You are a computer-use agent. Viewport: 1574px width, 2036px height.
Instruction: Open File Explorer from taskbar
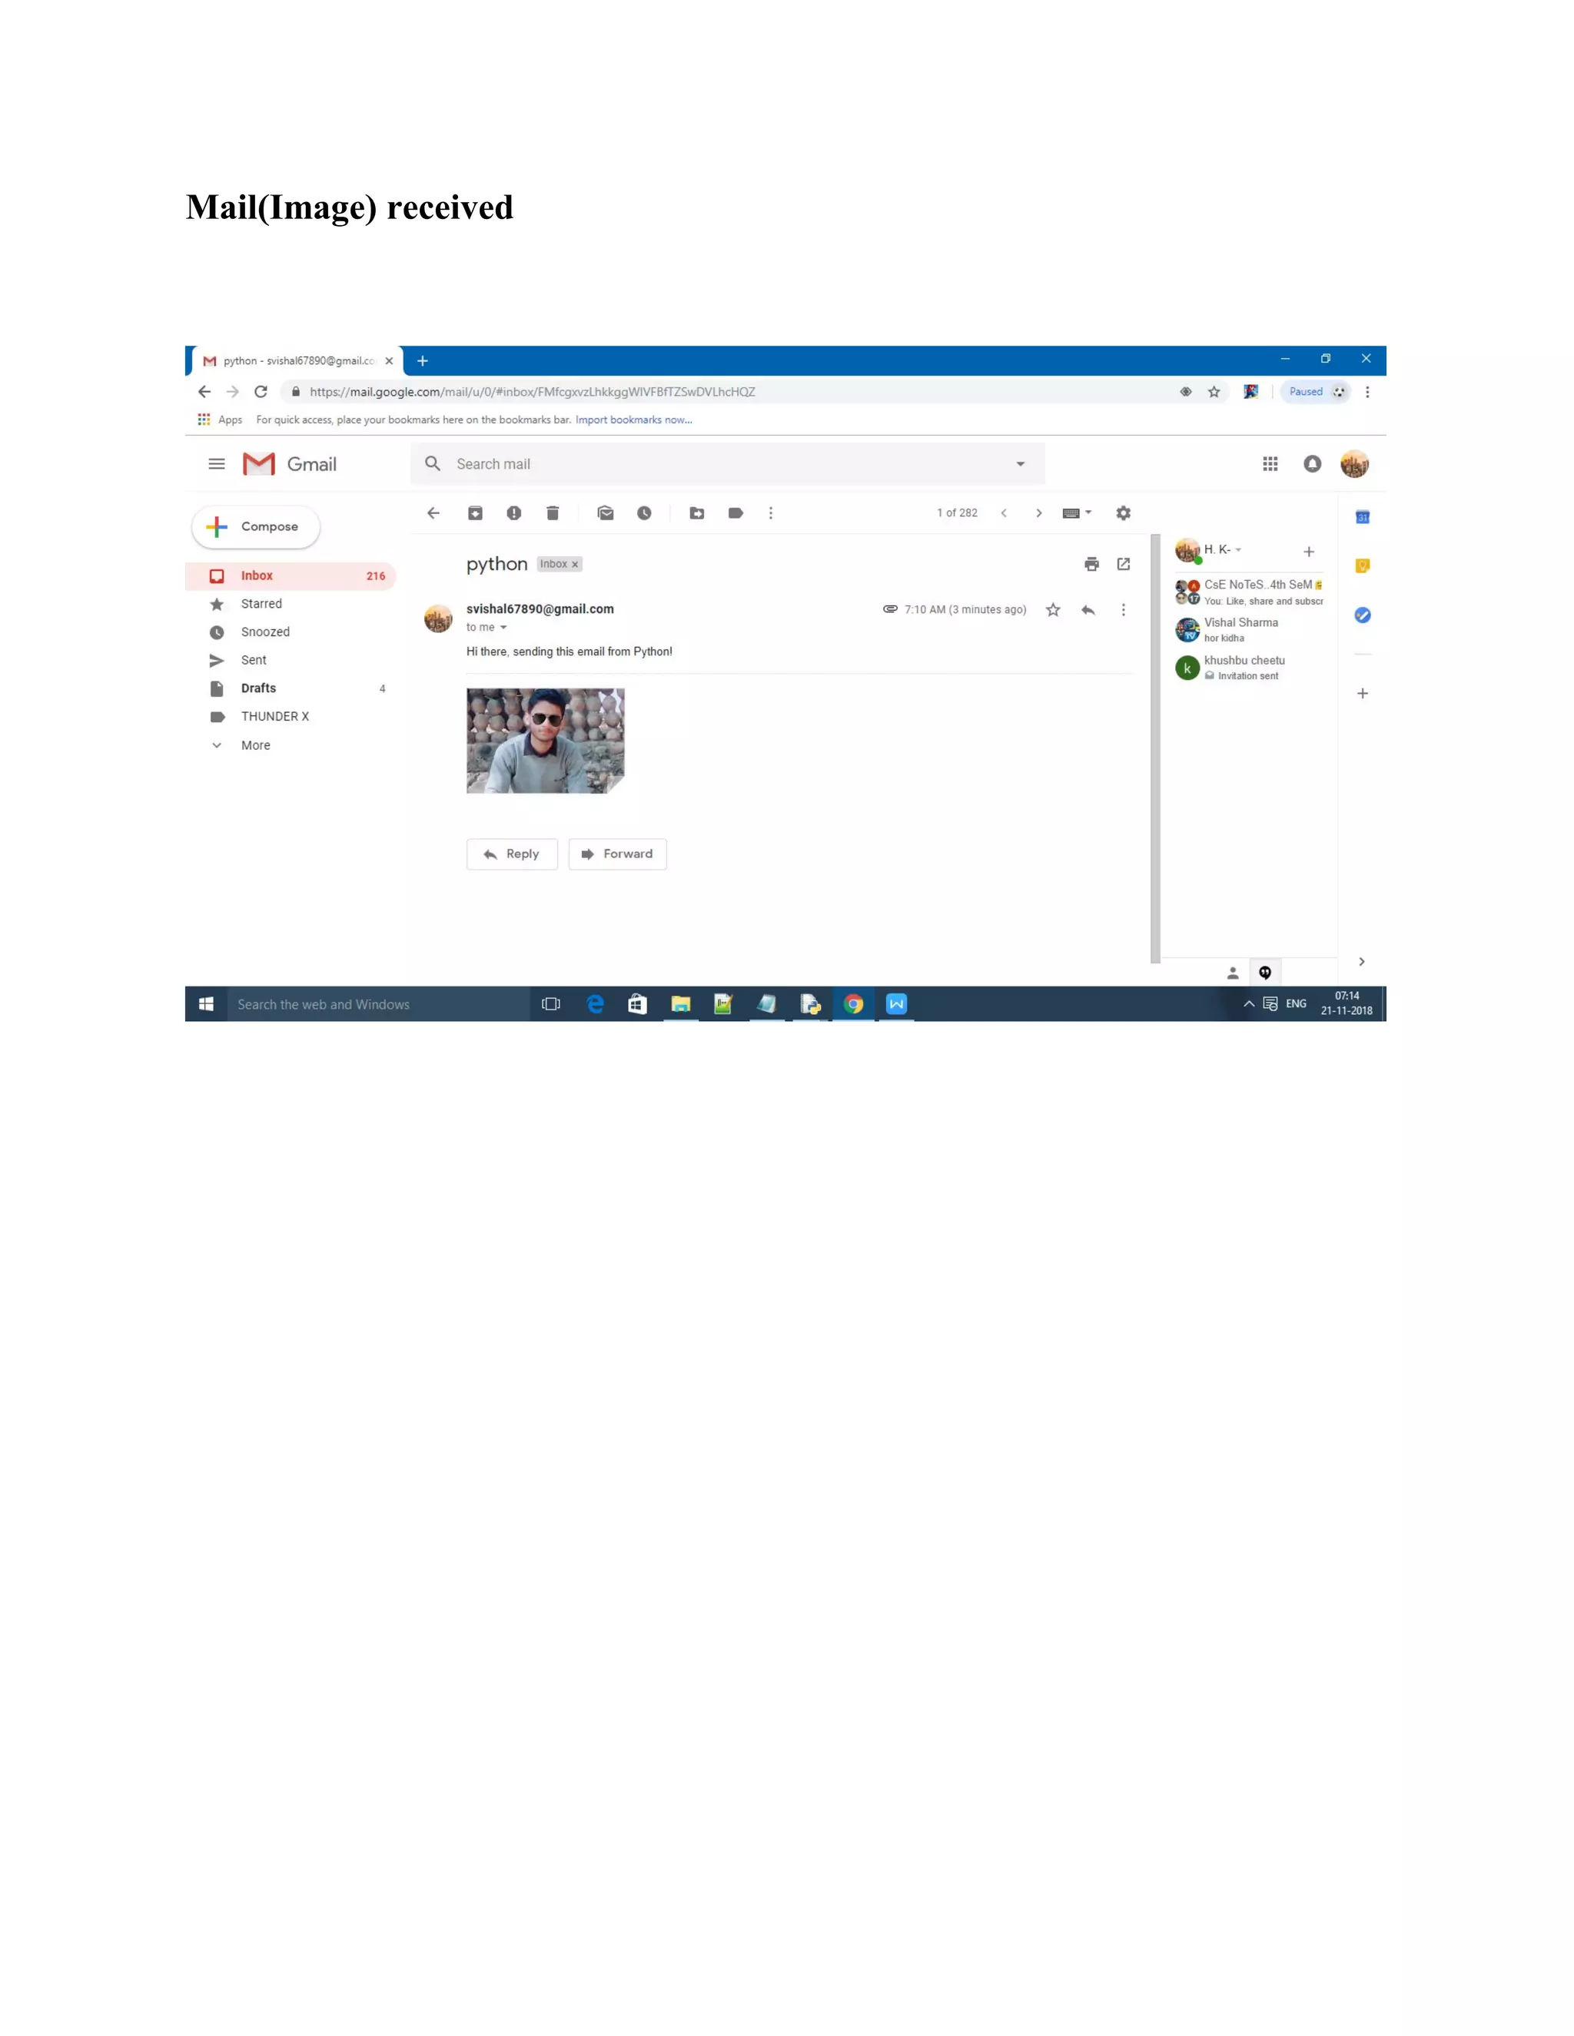[681, 1004]
